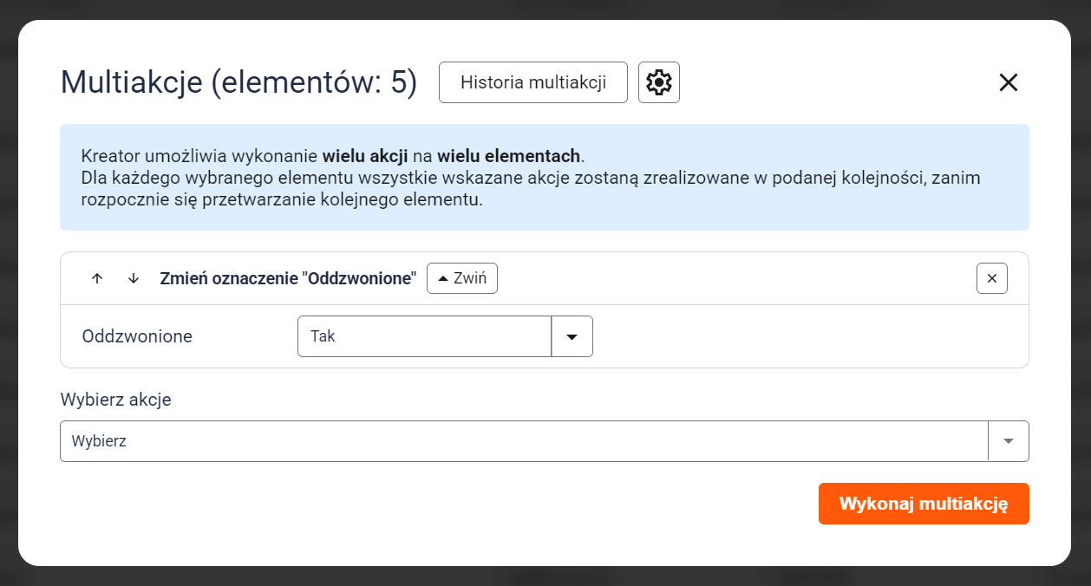
Task: Open the Oddzwonione dropdown arrow
Action: (572, 336)
